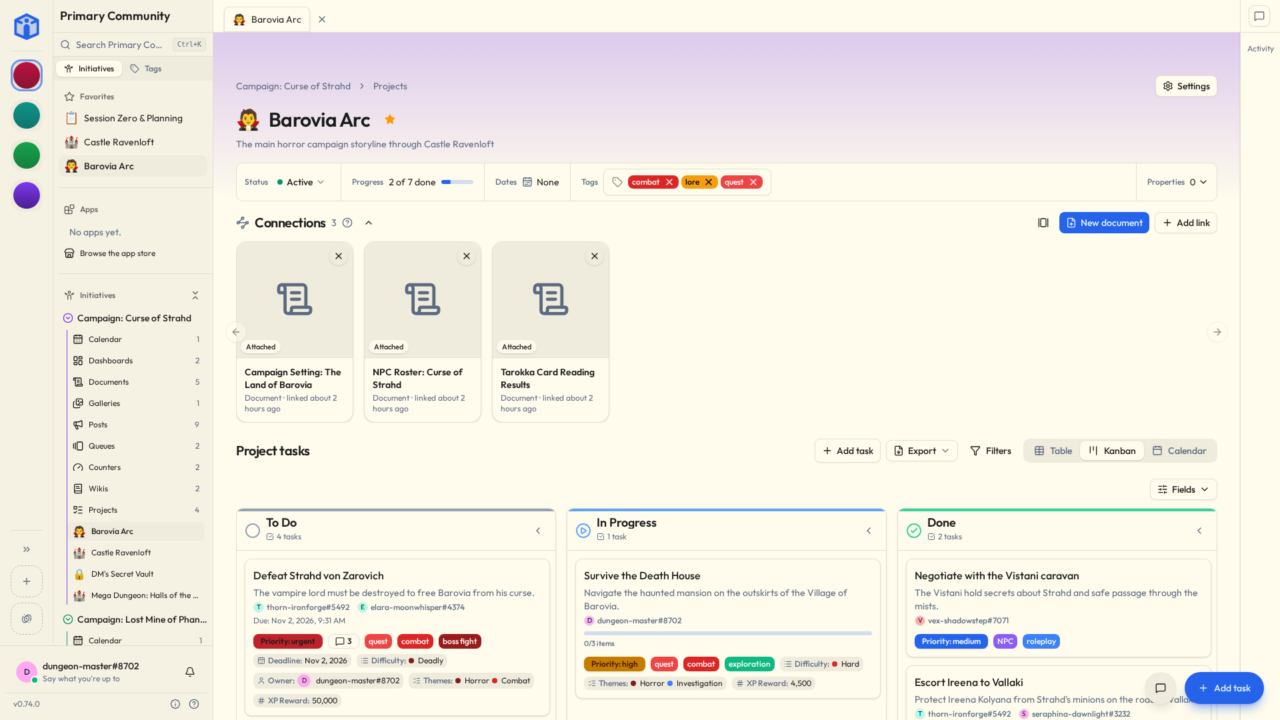Mark To Do column status circle

tap(253, 531)
